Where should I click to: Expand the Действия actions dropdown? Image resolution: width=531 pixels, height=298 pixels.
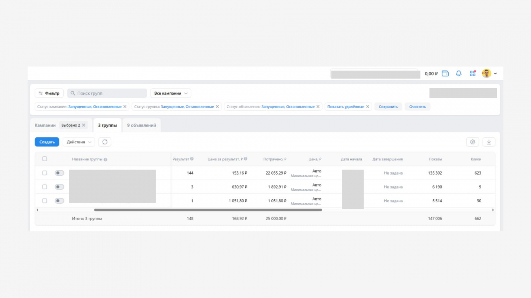[79, 142]
